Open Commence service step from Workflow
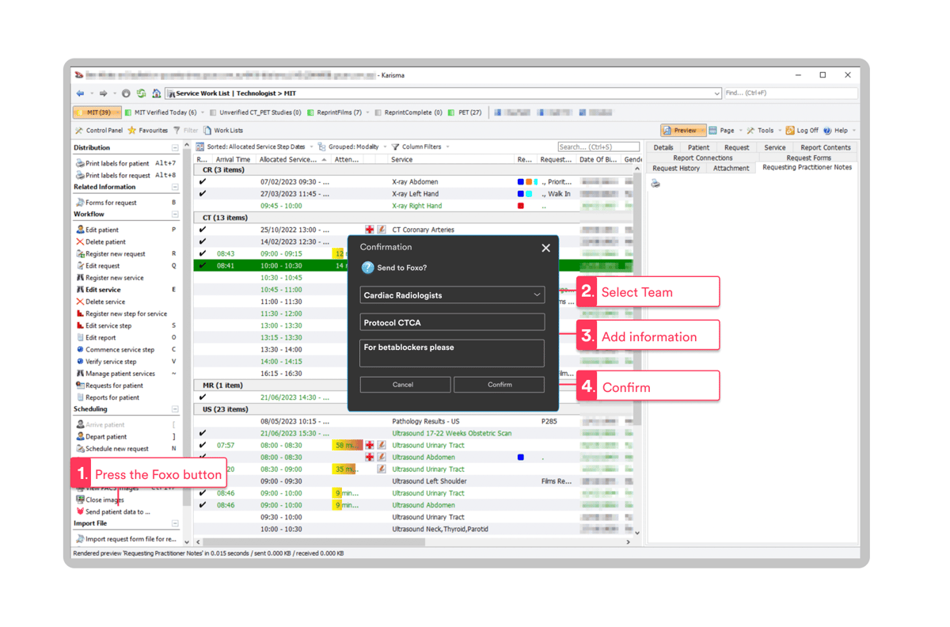This screenshot has height=627, width=950. pyautogui.click(x=79, y=349)
